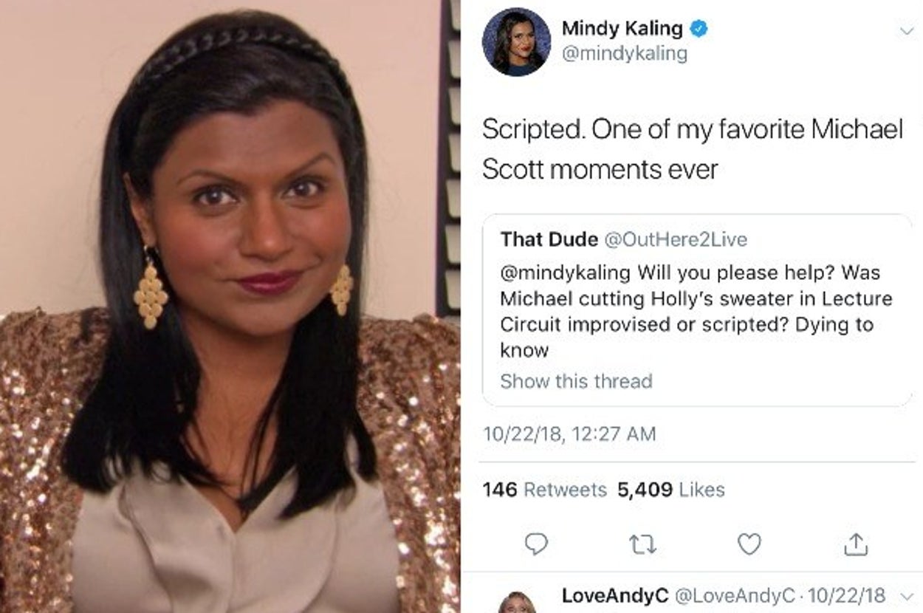Image resolution: width=923 pixels, height=613 pixels.
Task: Open That Dude @OutHere2Live profile
Action: coord(624,239)
